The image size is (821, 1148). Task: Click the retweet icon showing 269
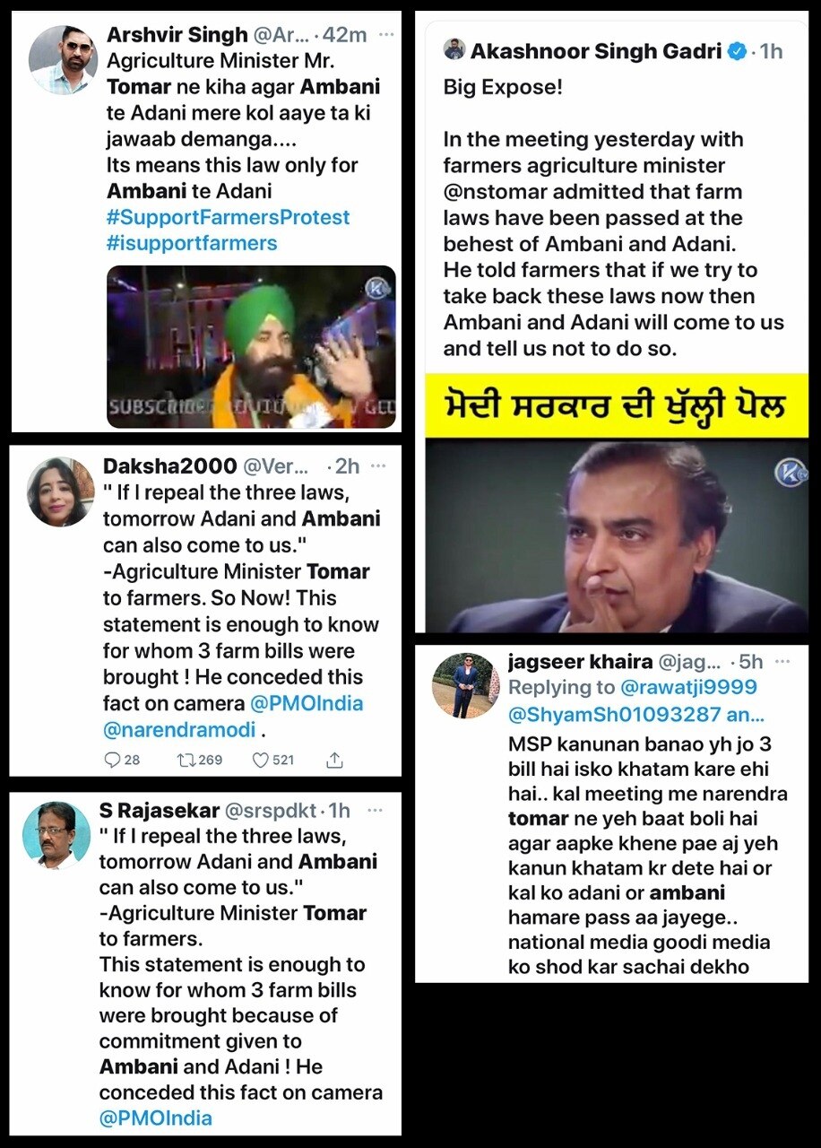tap(188, 760)
